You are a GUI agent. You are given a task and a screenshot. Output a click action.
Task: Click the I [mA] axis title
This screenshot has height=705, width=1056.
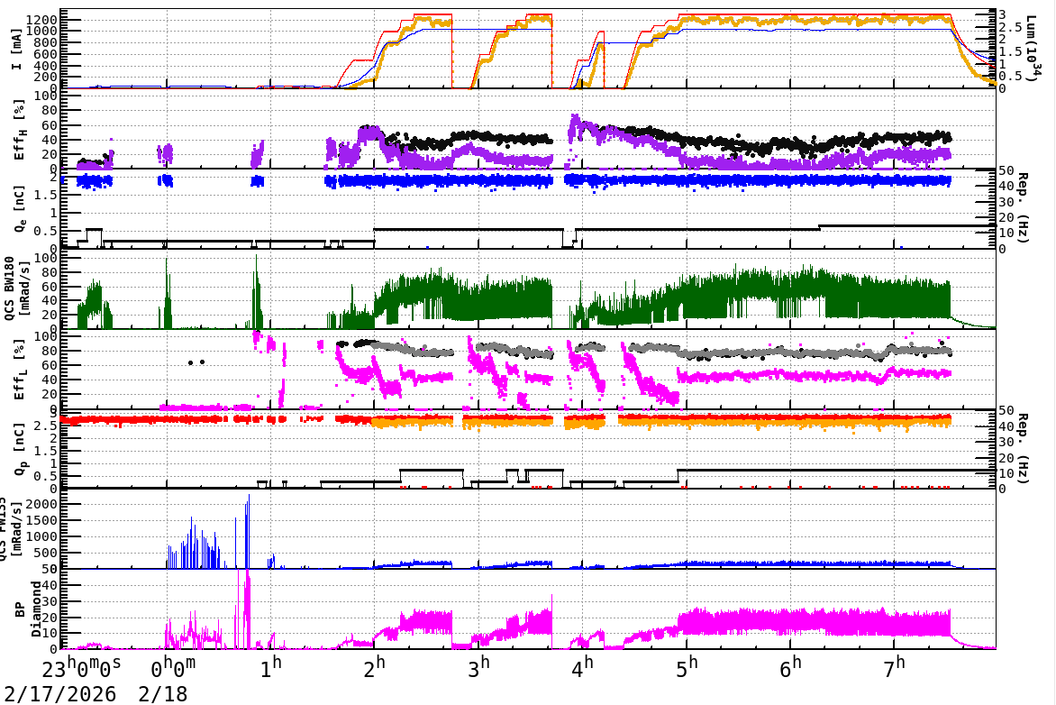[x=18, y=50]
